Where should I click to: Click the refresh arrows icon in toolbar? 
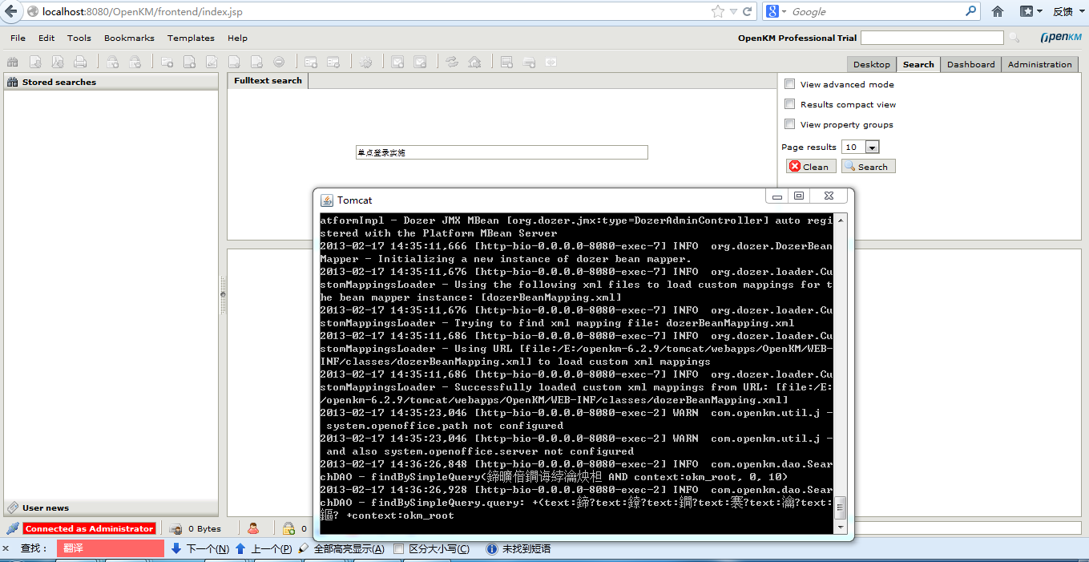452,62
